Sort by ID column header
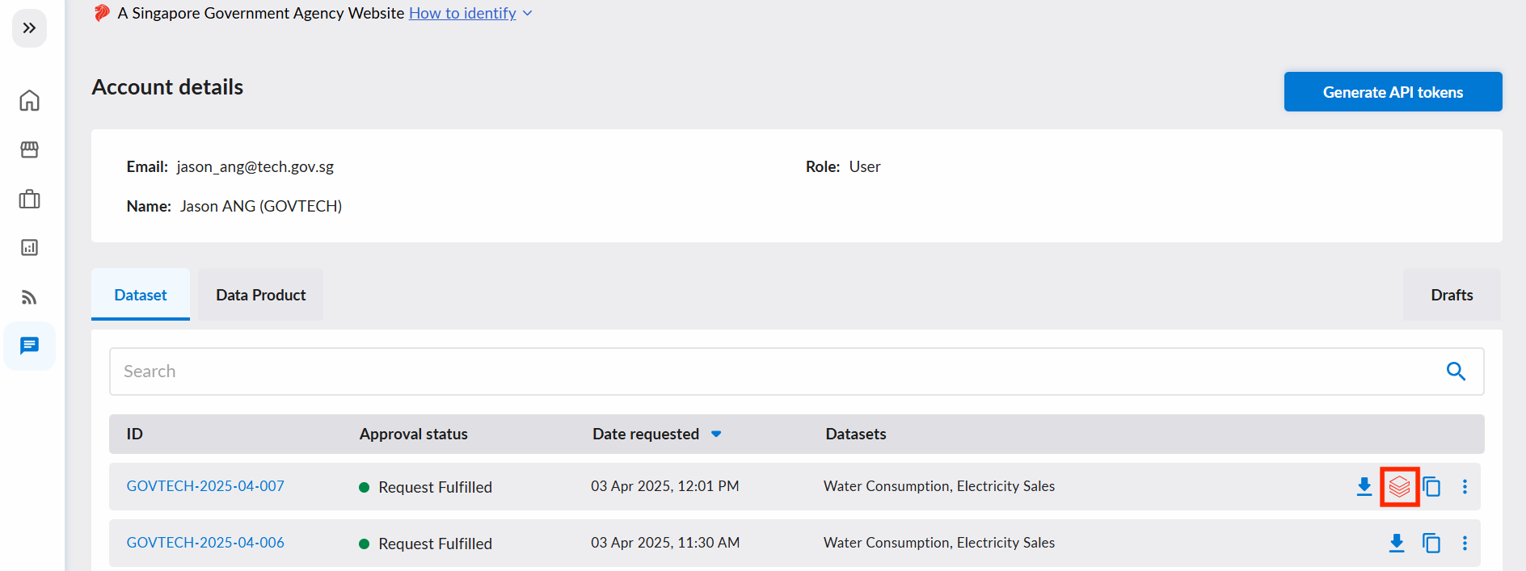The width and height of the screenshot is (1526, 571). (x=134, y=434)
